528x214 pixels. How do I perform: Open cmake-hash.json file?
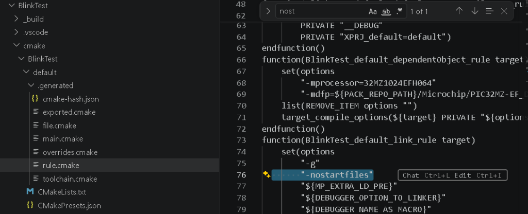click(x=71, y=99)
